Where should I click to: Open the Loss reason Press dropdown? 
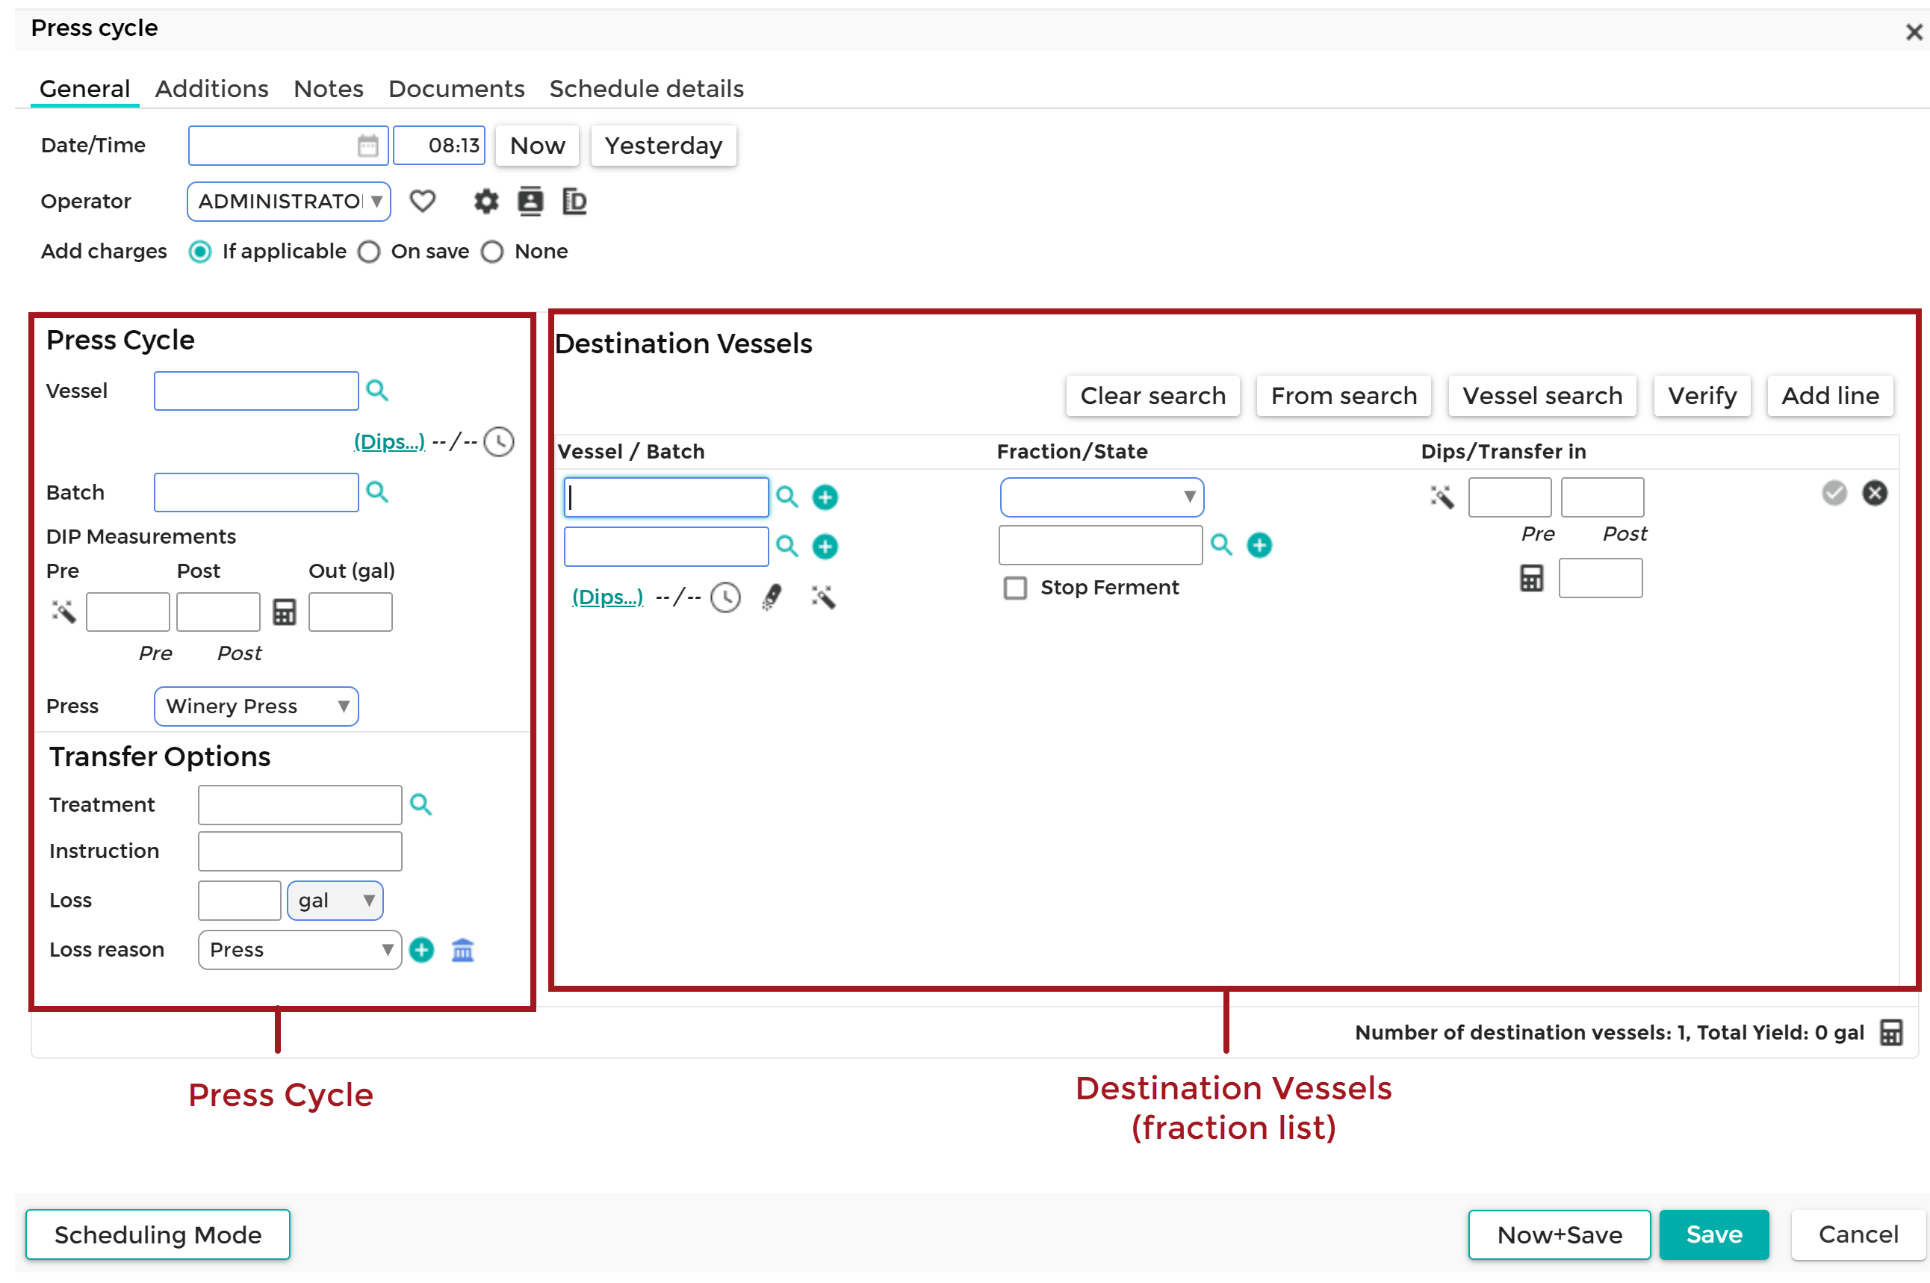(x=300, y=950)
